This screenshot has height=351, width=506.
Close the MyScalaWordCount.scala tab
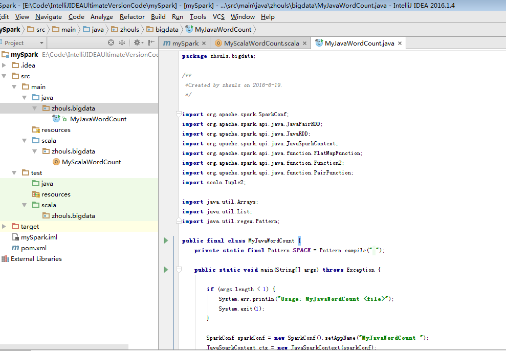point(304,43)
